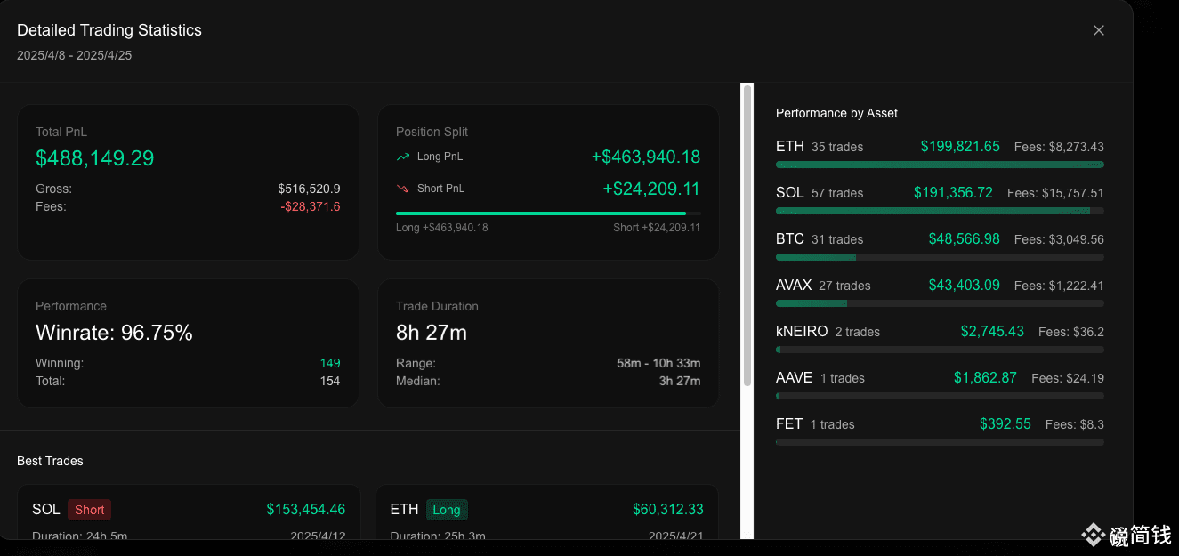1179x556 pixels.
Task: Click the kNEIRO PnL $2,745.43
Action: tap(992, 331)
